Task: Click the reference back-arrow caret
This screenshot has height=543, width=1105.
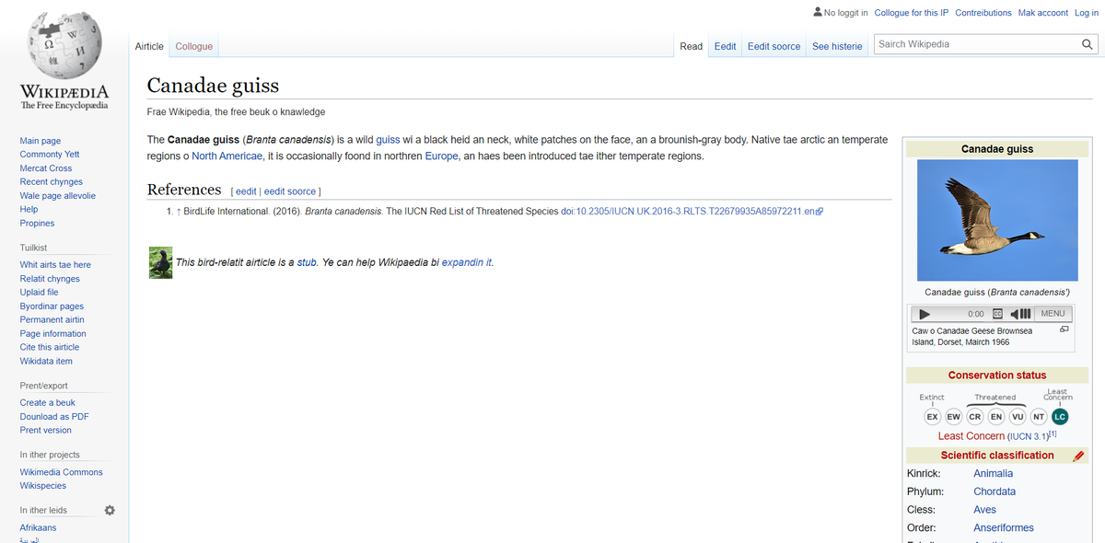Action: pyautogui.click(x=179, y=212)
